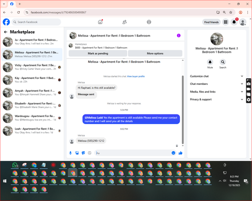Click the red record icon in taskbar
The height and width of the screenshot is (201, 252).
pyautogui.click(x=53, y=165)
